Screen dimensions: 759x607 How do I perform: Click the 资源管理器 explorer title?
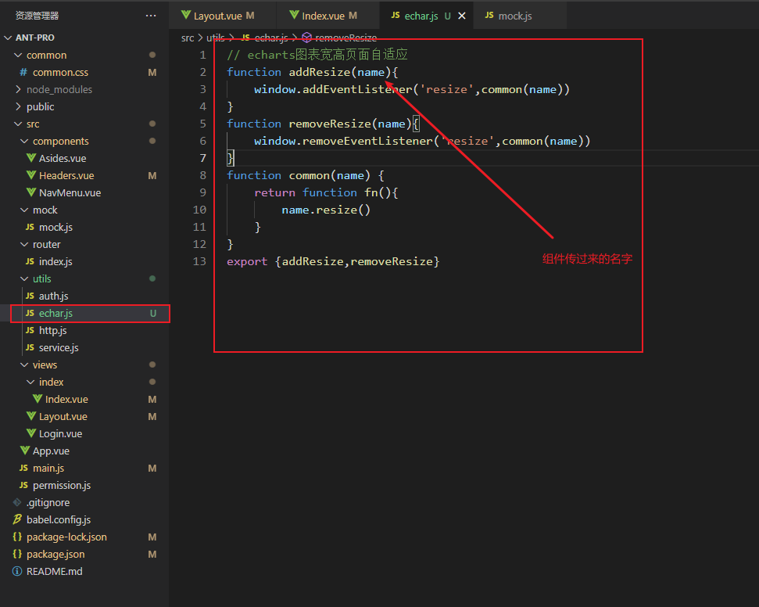point(37,16)
